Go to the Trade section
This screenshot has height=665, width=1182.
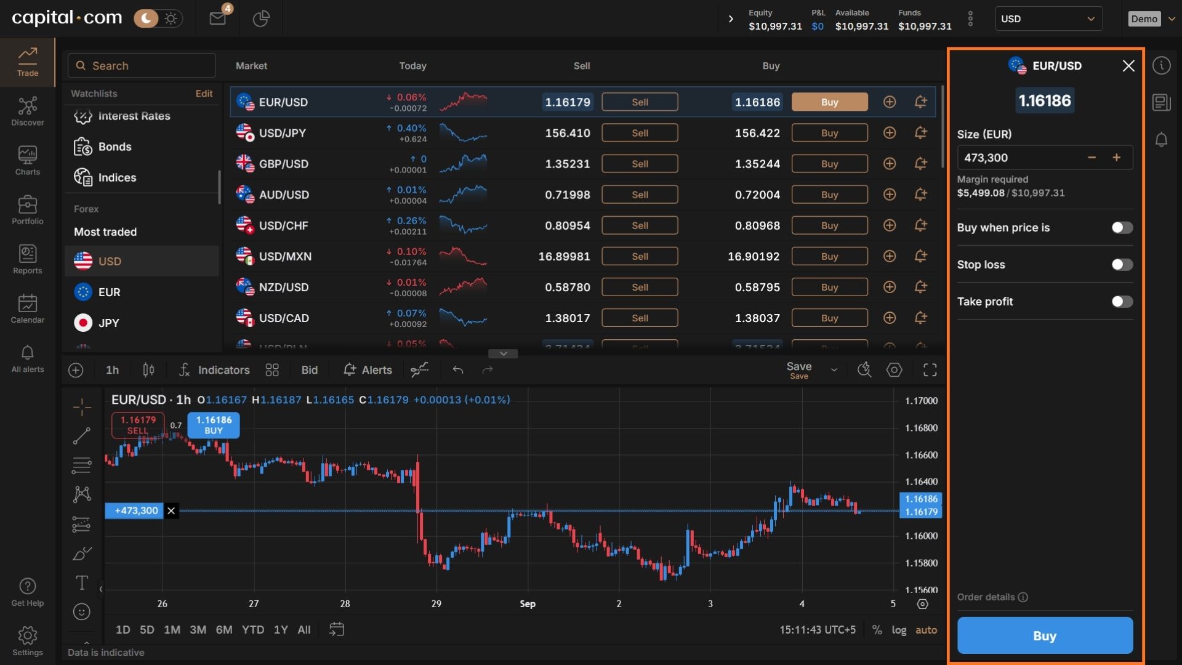28,62
